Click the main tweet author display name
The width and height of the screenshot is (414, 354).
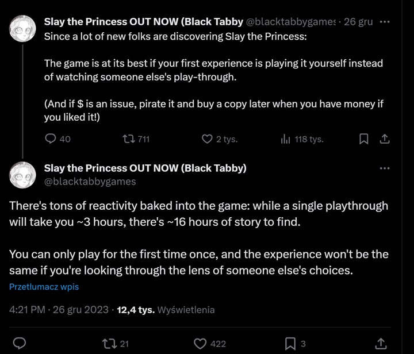click(145, 168)
